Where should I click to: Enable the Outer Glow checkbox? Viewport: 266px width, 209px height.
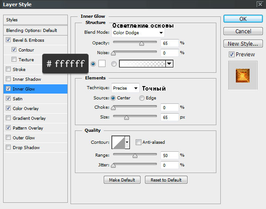8,138
